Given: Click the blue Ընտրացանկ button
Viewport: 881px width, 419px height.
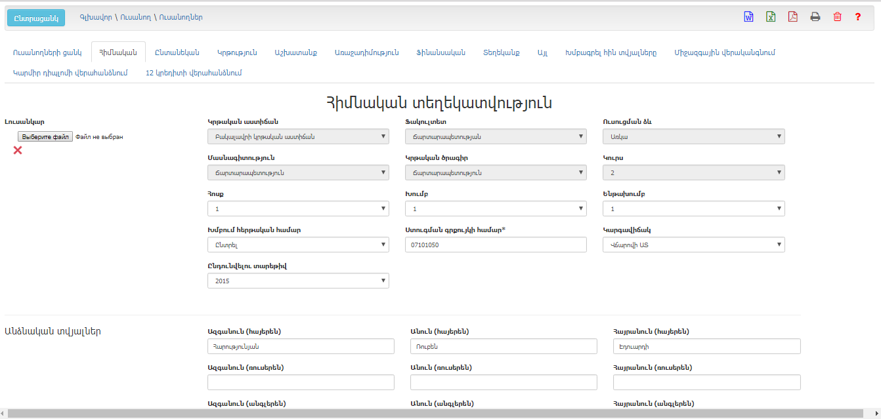Looking at the screenshot, I should pos(36,18).
